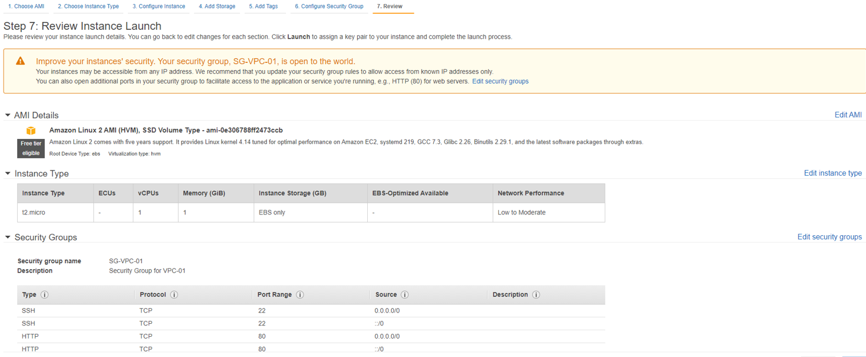
Task: Click the Edit AMI link
Action: point(848,115)
